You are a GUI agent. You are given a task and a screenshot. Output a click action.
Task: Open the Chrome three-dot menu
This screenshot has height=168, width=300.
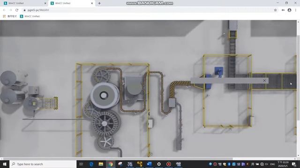[296, 10]
